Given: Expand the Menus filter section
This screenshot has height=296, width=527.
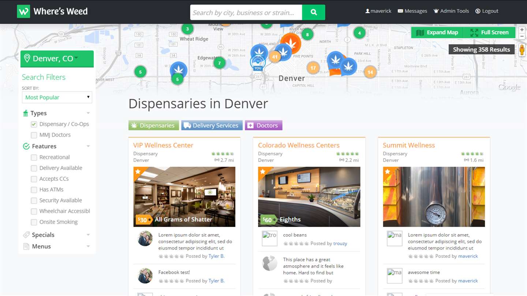Looking at the screenshot, I should coord(88,247).
